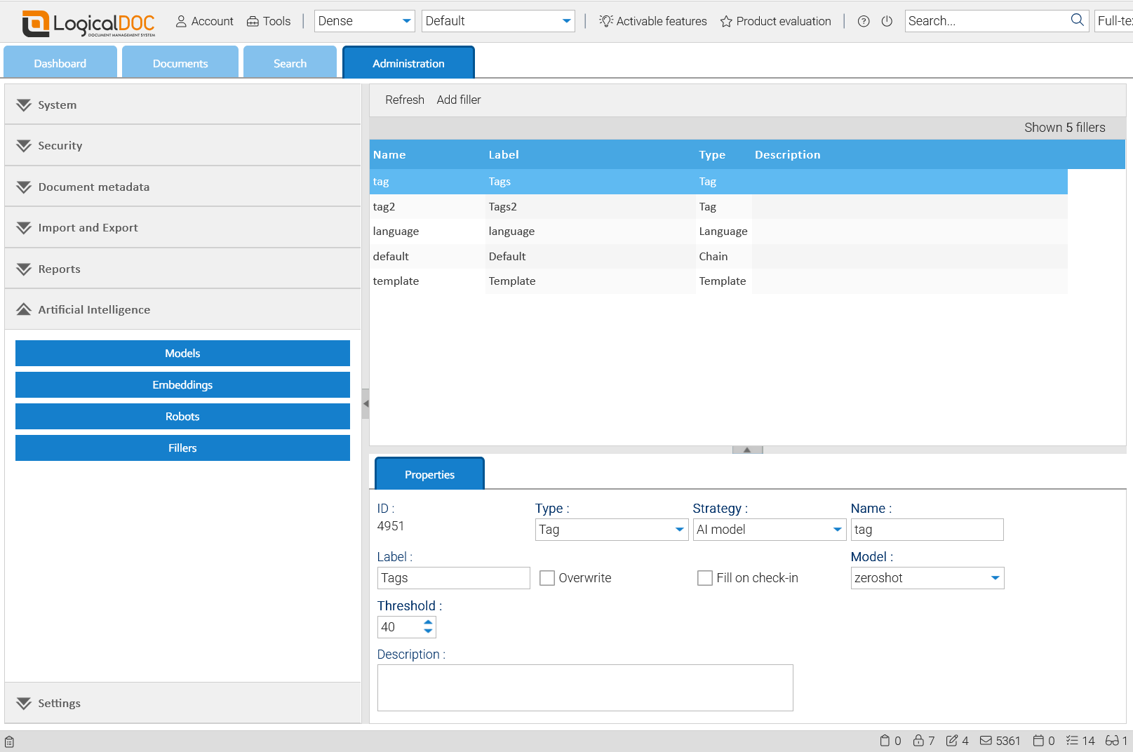
Task: Open the Dashboard tab
Action: 60,63
